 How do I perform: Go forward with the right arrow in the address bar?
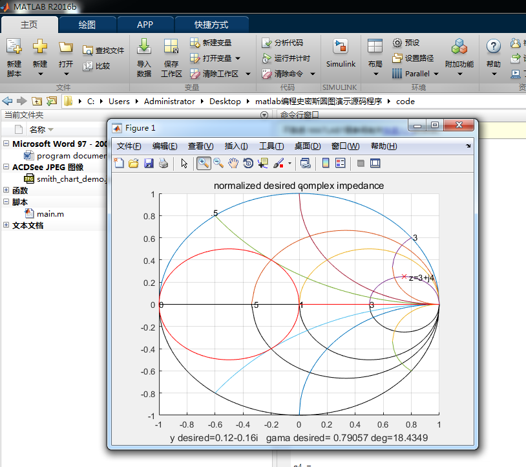[22, 101]
